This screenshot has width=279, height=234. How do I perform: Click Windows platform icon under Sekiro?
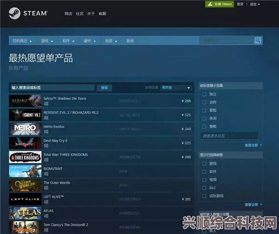(46, 104)
